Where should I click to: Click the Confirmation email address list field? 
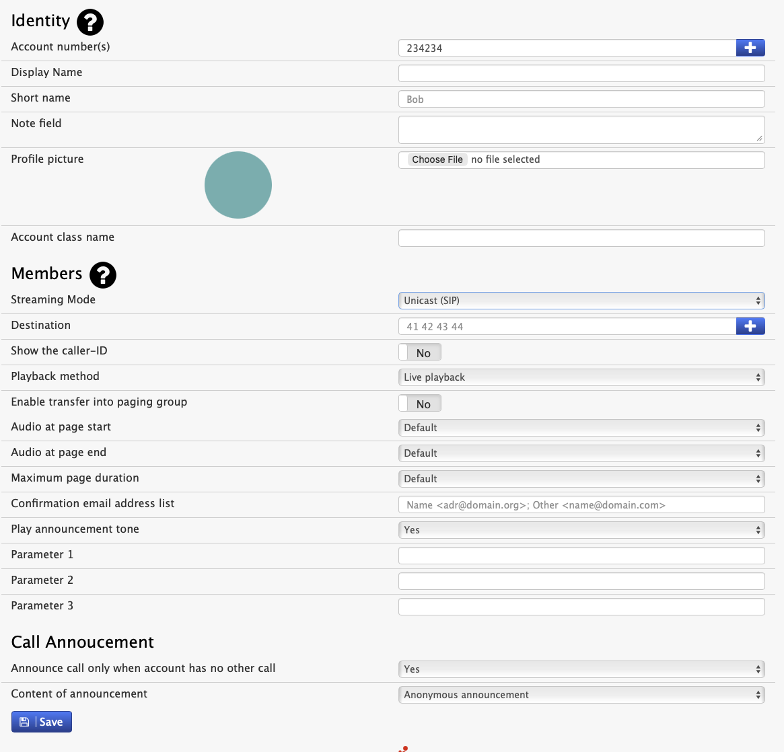[x=581, y=504]
